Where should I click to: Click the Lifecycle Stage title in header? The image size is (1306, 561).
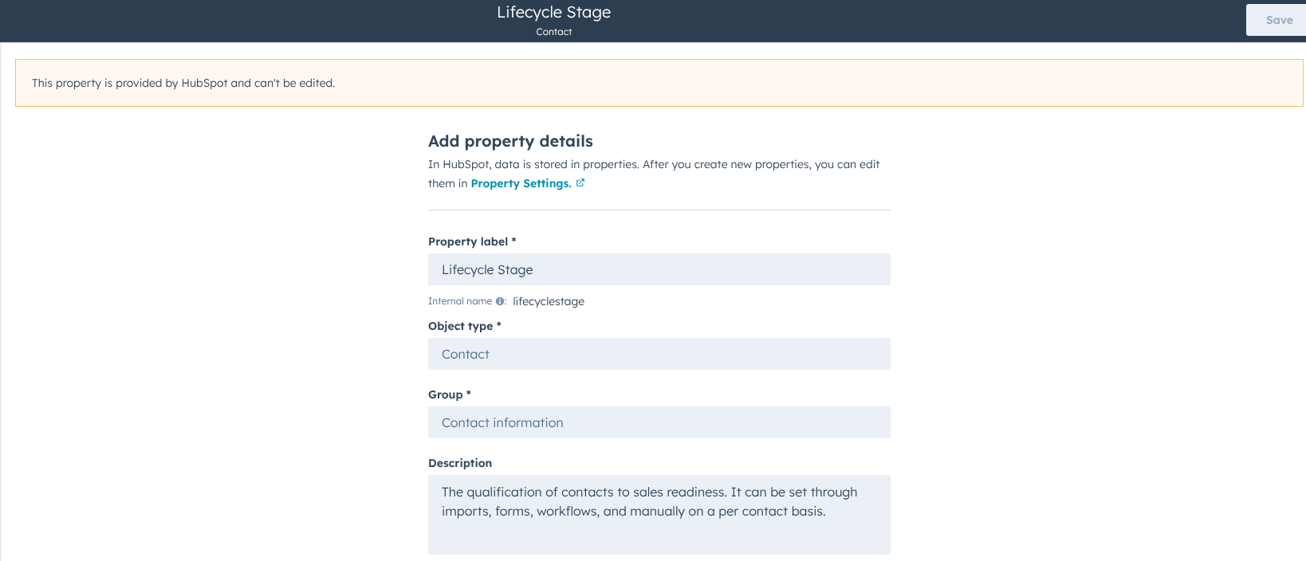pos(553,13)
